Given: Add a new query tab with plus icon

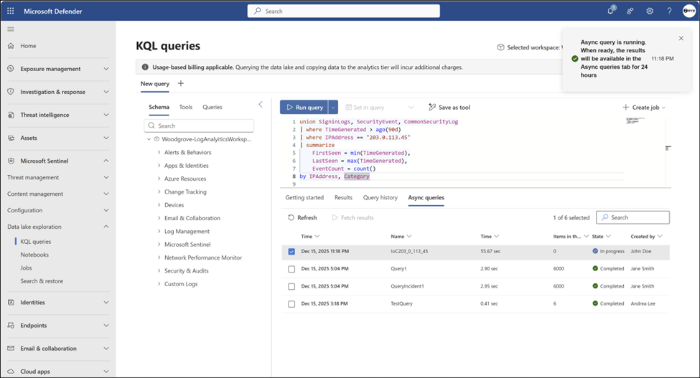Looking at the screenshot, I should click(181, 83).
